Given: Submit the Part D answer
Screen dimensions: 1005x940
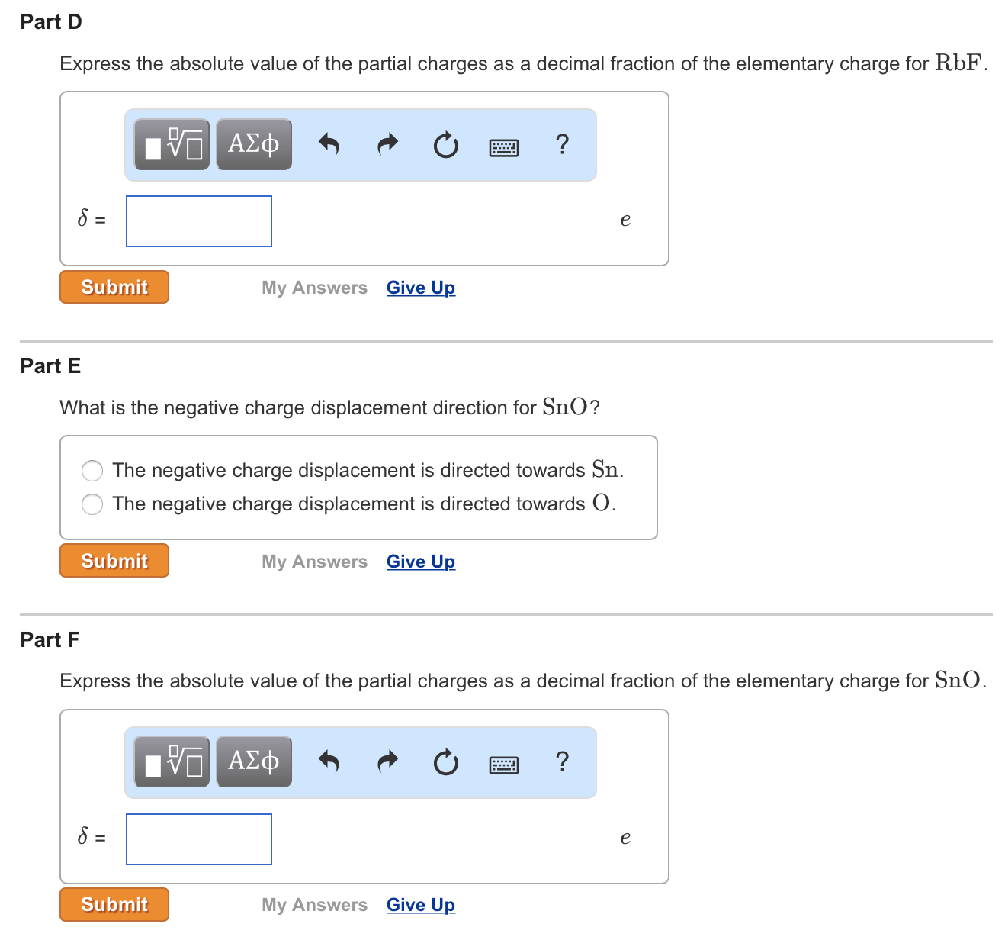Looking at the screenshot, I should click(x=114, y=287).
